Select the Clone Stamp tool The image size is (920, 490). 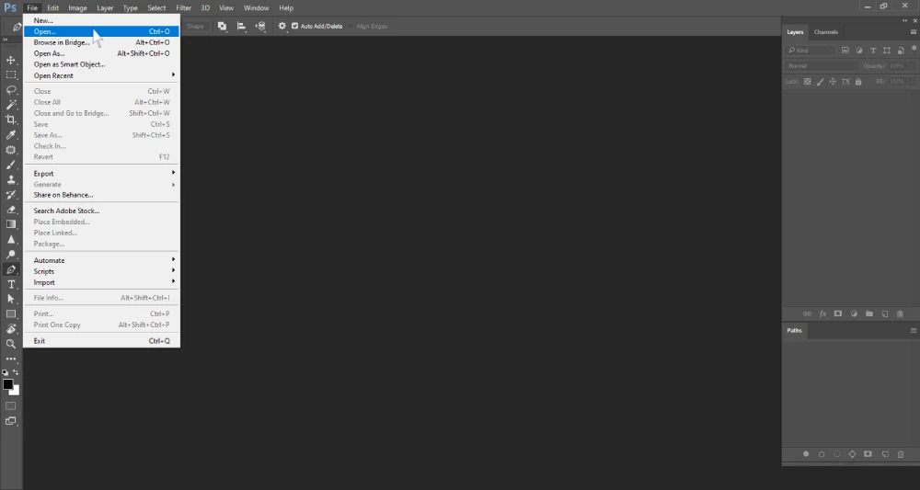10,180
